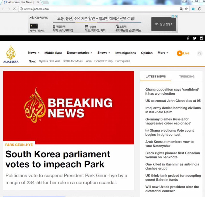Open Battle for Mosul topic link
This screenshot has width=205, height=197.
click(73, 61)
